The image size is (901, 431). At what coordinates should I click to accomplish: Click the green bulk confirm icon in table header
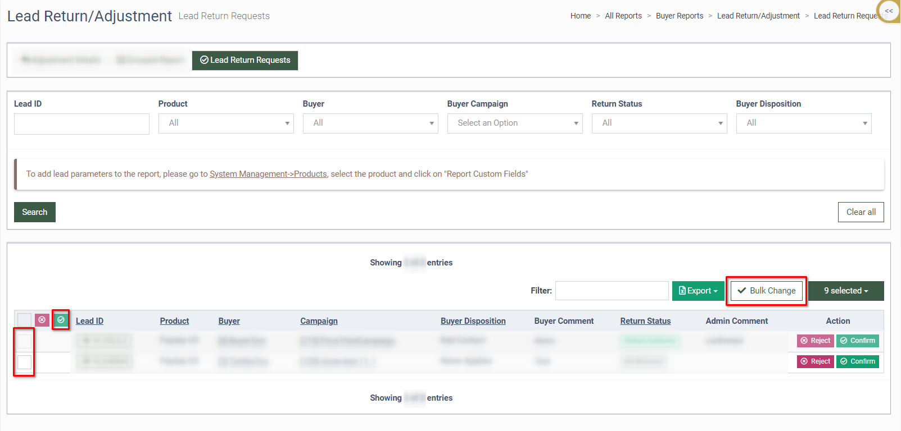click(61, 320)
